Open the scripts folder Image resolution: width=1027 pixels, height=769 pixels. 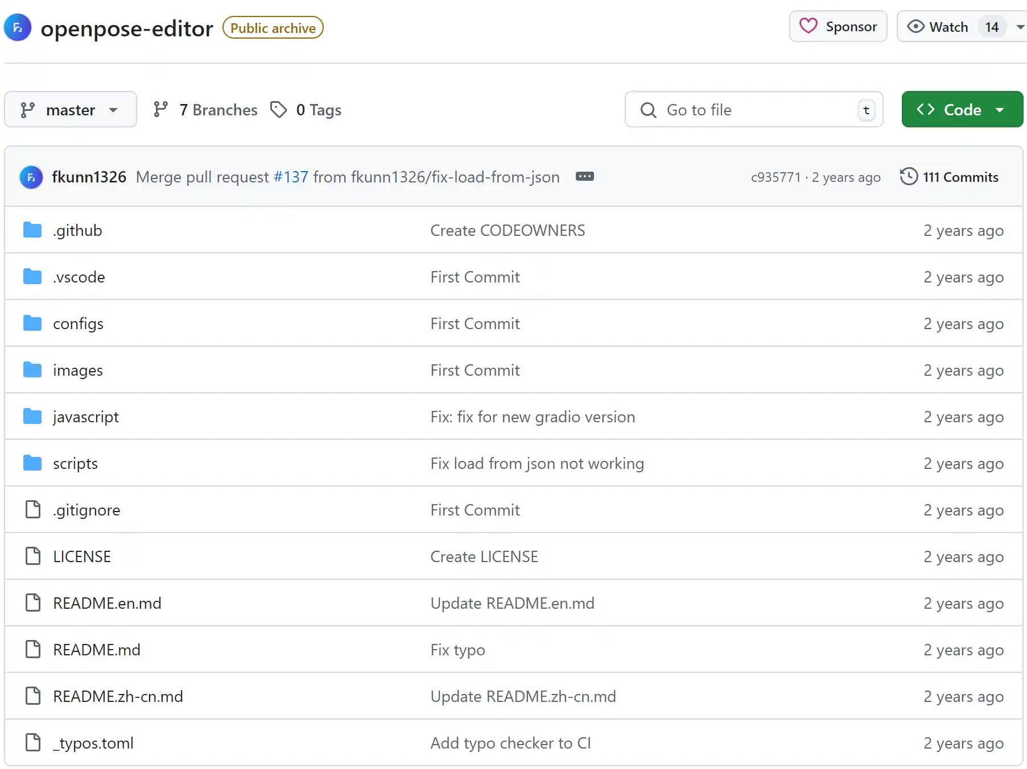[75, 464]
